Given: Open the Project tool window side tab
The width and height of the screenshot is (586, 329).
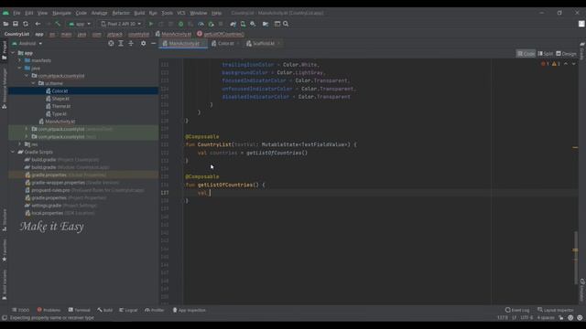Looking at the screenshot, I should [x=4, y=50].
